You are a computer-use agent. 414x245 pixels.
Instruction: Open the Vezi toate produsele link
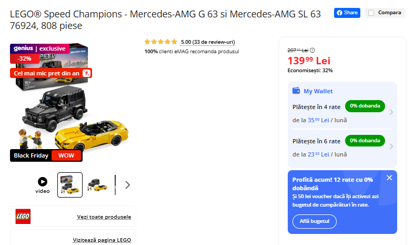tap(104, 217)
